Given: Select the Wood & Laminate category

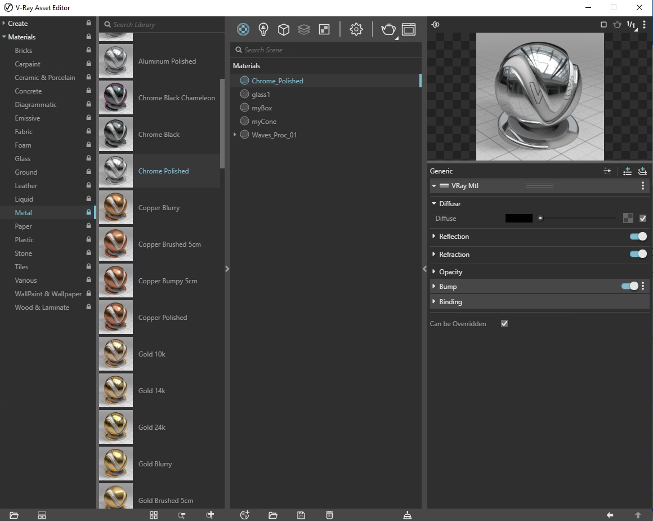Looking at the screenshot, I should point(42,308).
